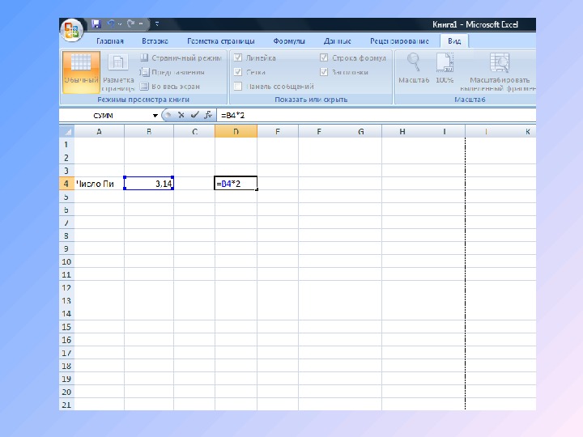This screenshot has width=583, height=437.
Task: Click Показать или скрыть group label
Action: [311, 100]
